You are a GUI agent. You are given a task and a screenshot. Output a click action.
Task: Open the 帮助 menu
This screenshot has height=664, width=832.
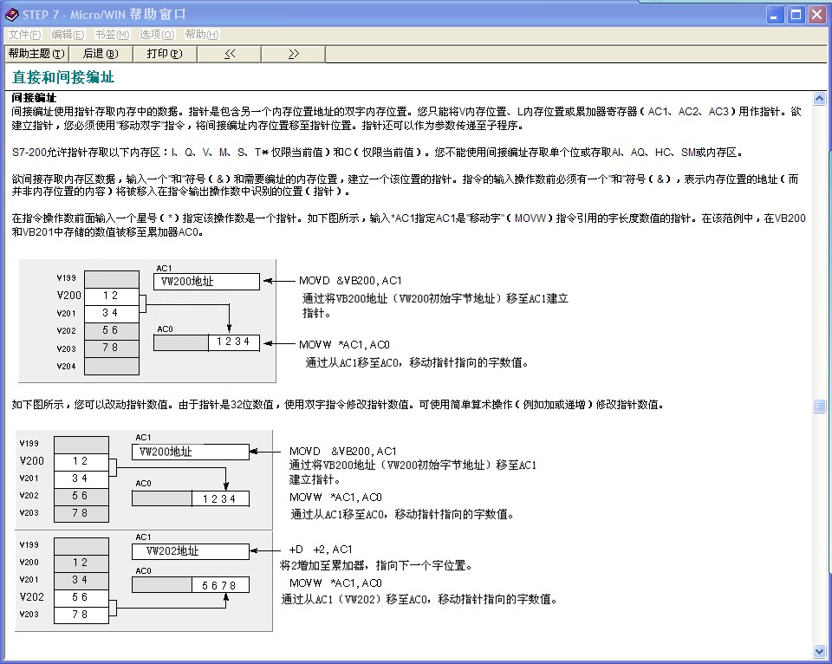click(201, 35)
